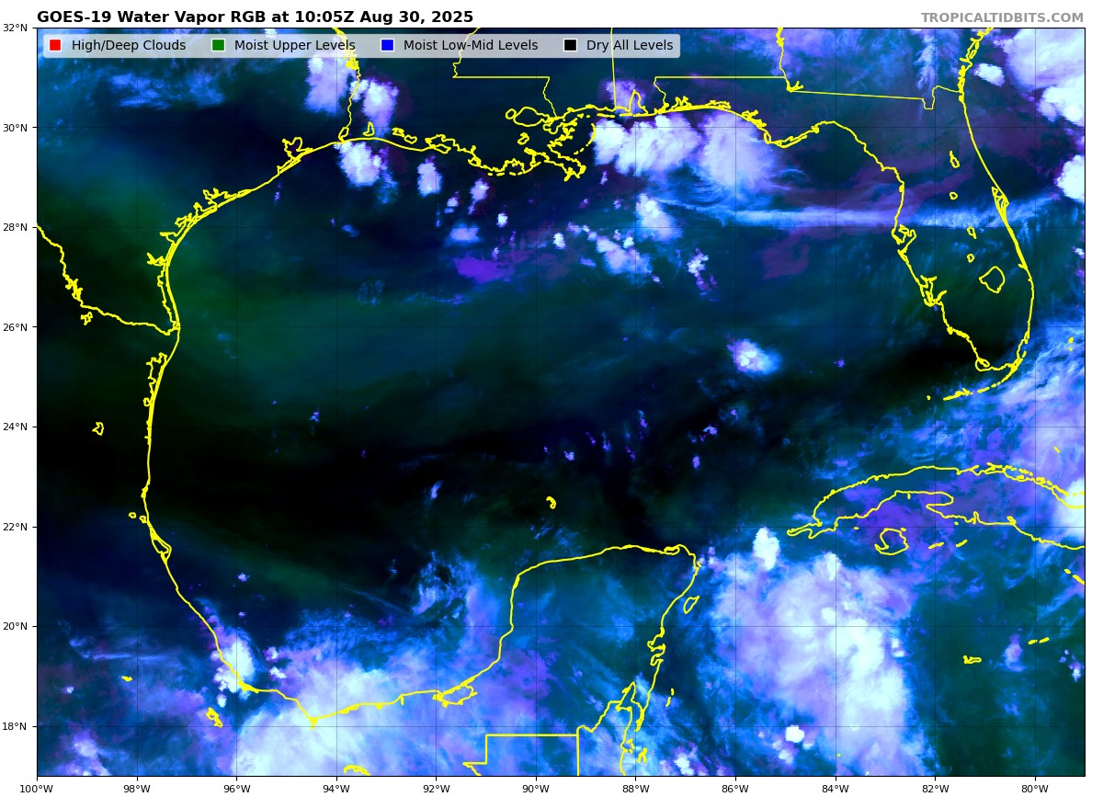
Task: Click the 28°N latitude label
Action: point(18,227)
